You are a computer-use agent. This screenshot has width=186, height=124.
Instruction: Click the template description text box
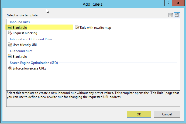pyautogui.click(x=93, y=99)
